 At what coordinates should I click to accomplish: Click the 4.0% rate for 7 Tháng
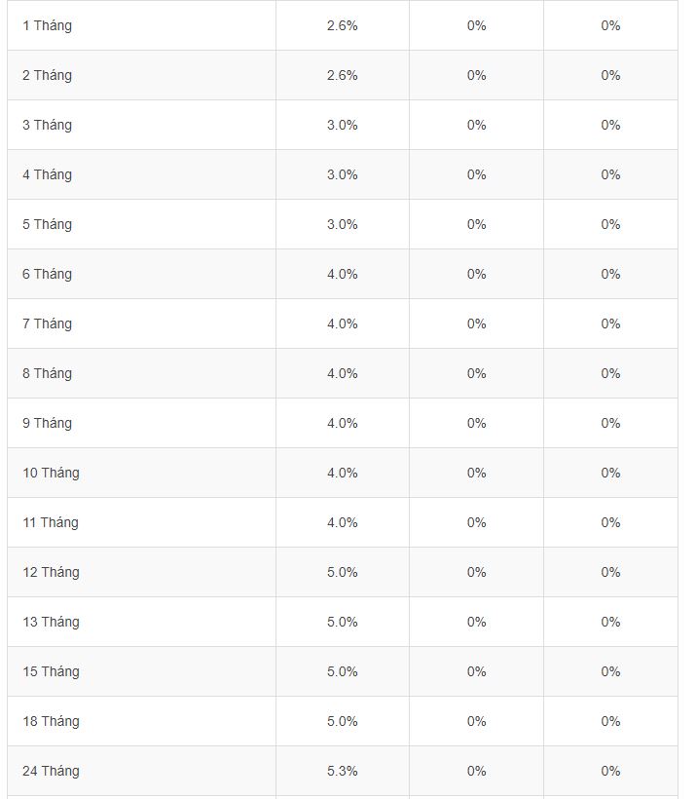[343, 323]
